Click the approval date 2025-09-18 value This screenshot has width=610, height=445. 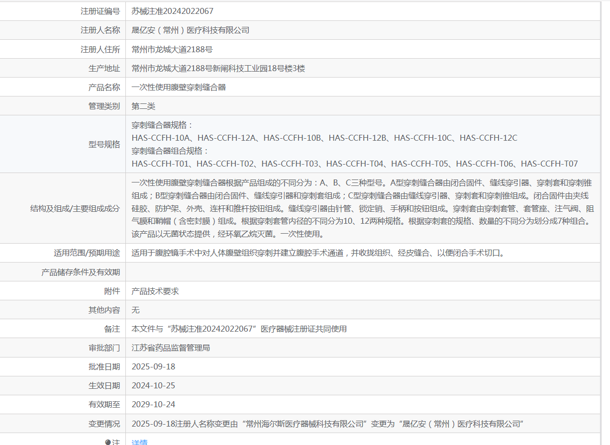(153, 366)
